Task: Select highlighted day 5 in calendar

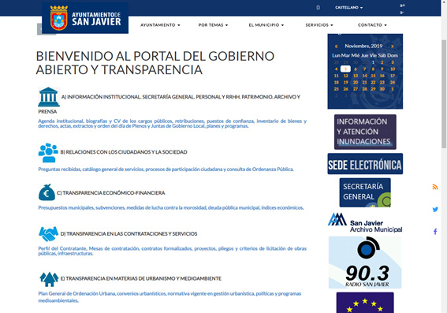Action: (345, 69)
